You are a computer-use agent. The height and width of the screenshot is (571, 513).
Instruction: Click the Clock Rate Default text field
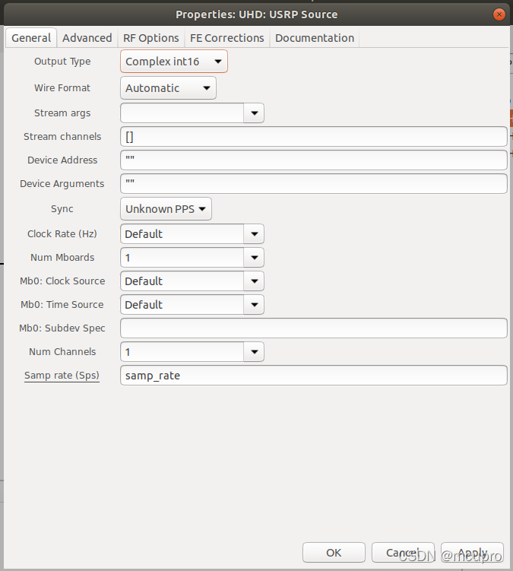pos(182,233)
